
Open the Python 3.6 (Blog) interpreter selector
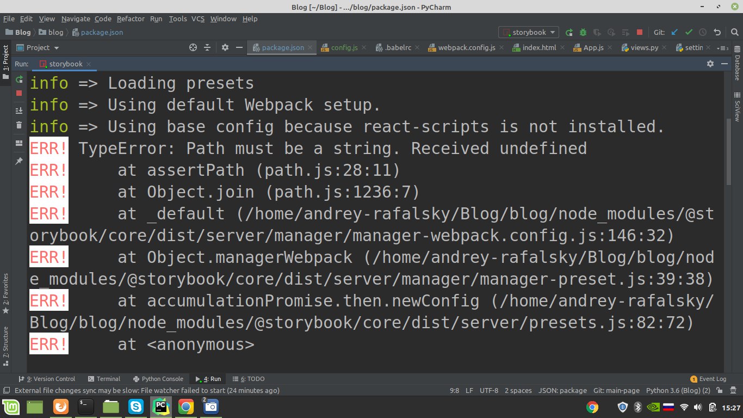point(678,390)
